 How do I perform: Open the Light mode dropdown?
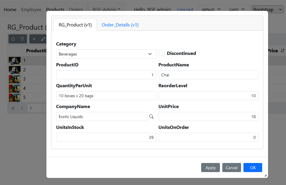click(x=238, y=9)
